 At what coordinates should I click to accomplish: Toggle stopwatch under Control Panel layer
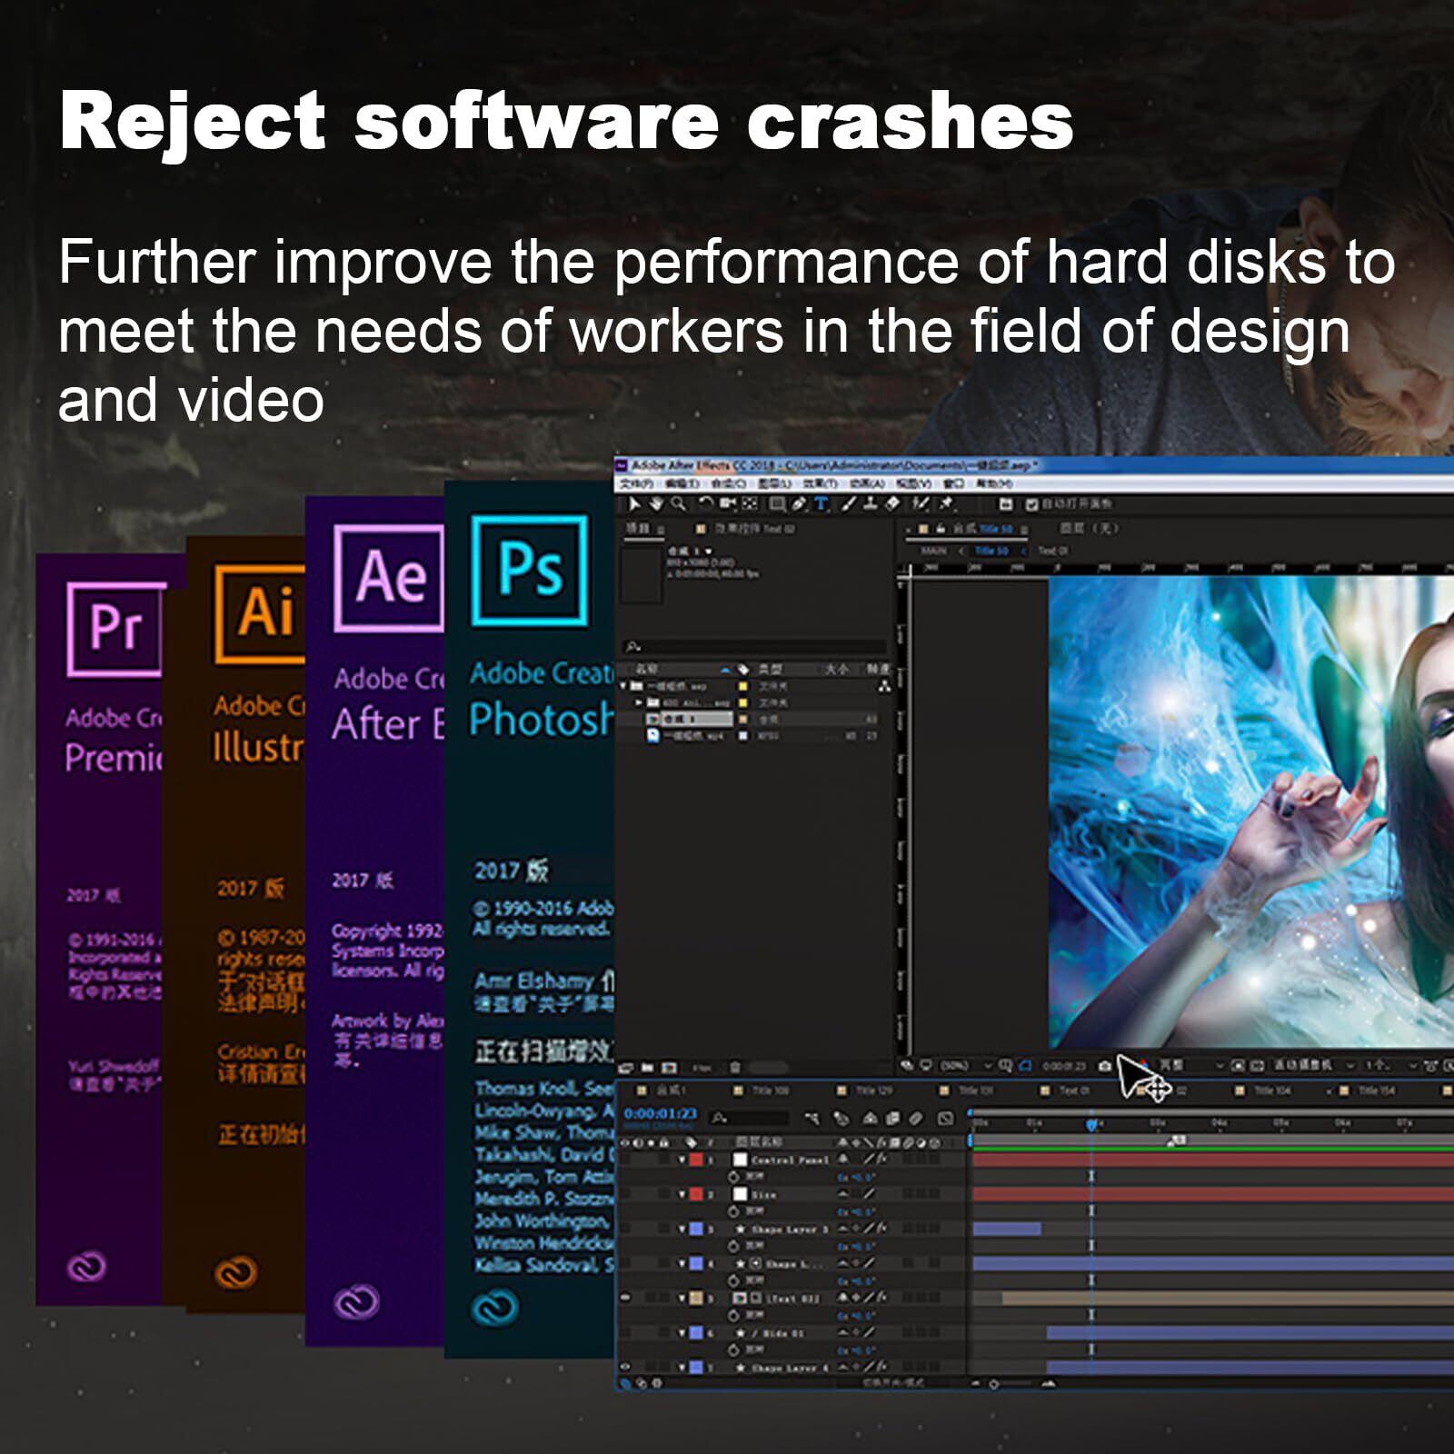tap(734, 1177)
